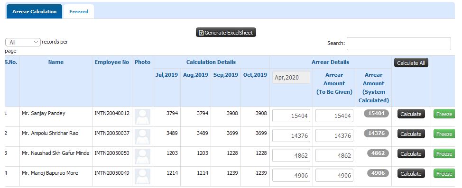This screenshot has width=462, height=188.
Task: Click Naushad Skh Gafur Minde's photo placeholder
Action: pyautogui.click(x=143, y=156)
